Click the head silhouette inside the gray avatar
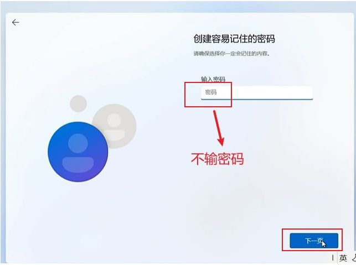 point(114,120)
